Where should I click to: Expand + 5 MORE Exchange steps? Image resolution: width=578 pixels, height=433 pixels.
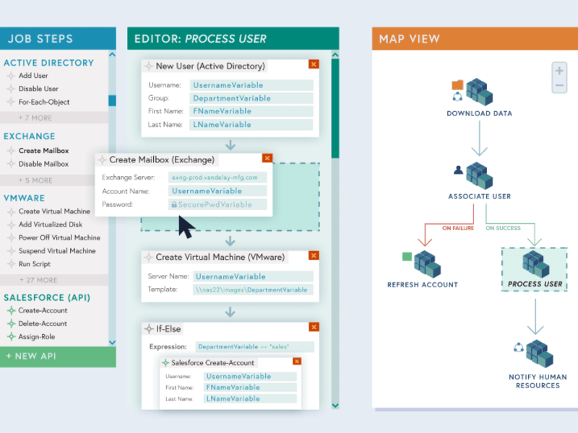[47, 180]
